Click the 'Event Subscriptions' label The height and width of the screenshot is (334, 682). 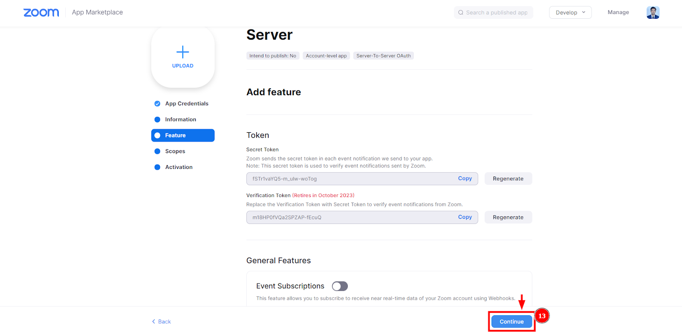point(290,286)
